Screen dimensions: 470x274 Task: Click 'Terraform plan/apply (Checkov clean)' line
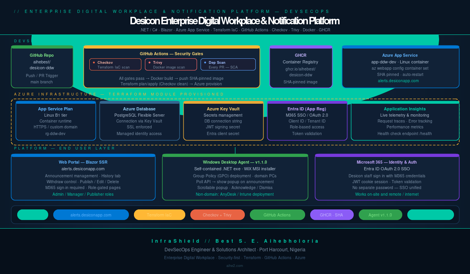point(172,84)
